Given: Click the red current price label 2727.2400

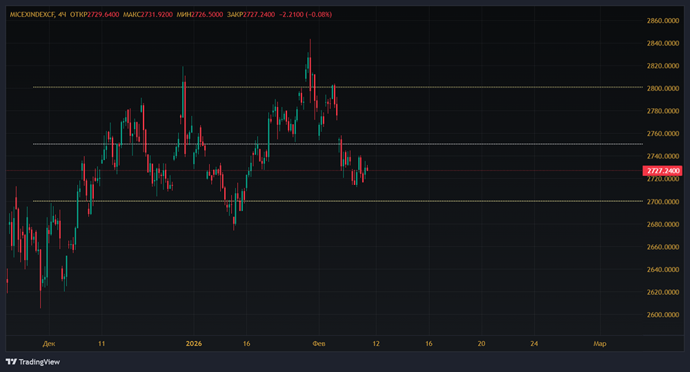Looking at the screenshot, I should 662,170.
